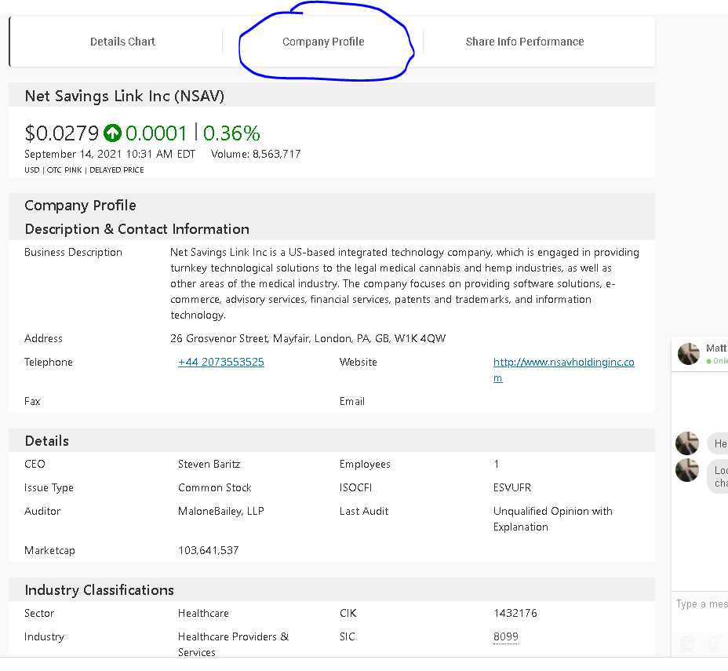728x671 pixels.
Task: Click the CEO name 'Steven Baritz'
Action: (x=209, y=465)
